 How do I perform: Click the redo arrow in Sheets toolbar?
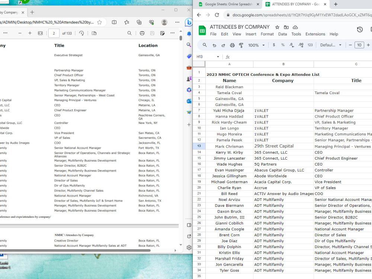[223, 45]
